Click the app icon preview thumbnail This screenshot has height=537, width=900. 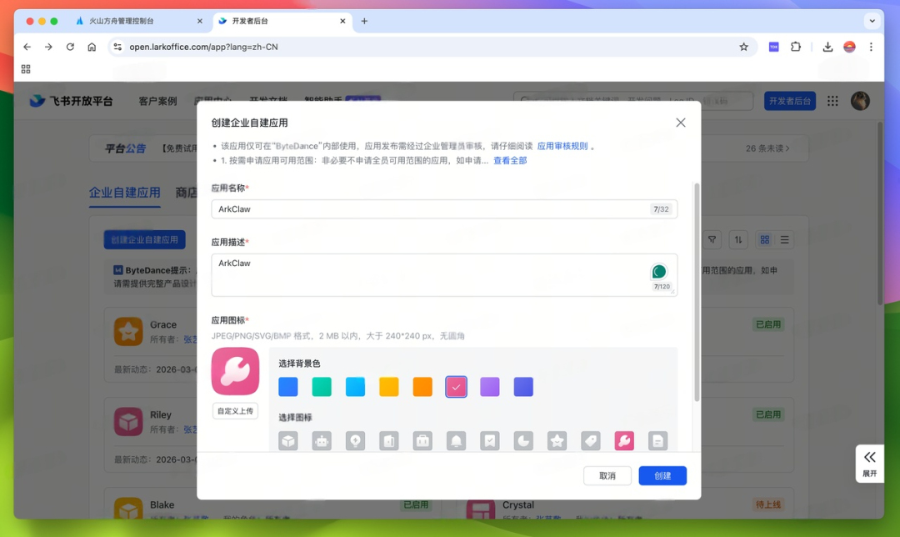[235, 371]
